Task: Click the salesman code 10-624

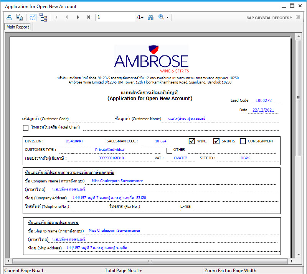Action: pos(161,141)
